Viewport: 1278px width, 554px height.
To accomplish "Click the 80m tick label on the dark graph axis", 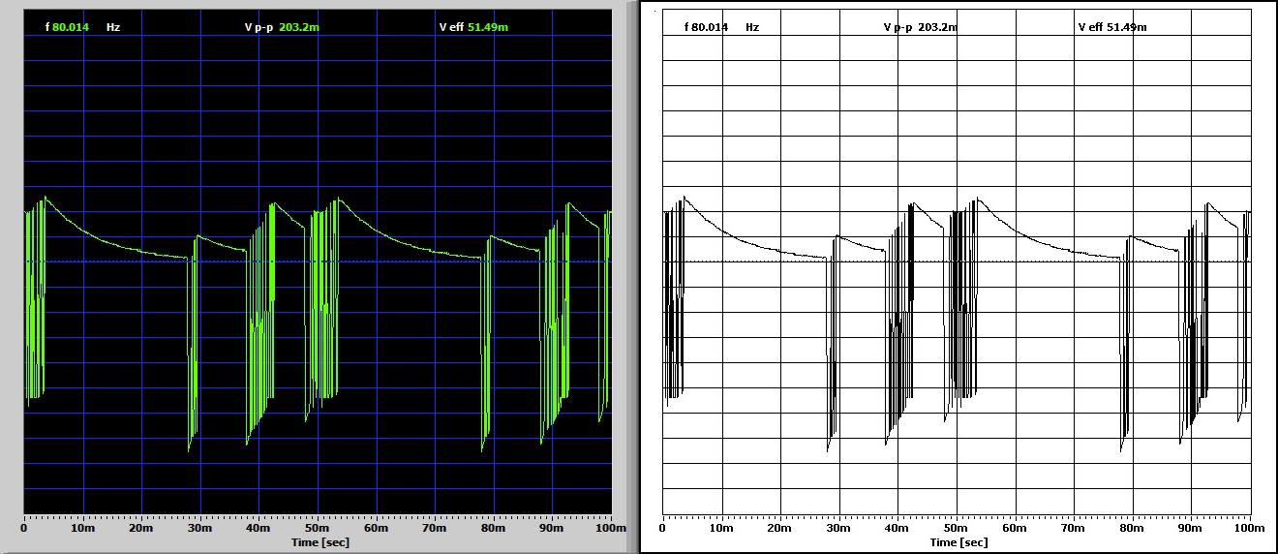I will coord(494,529).
